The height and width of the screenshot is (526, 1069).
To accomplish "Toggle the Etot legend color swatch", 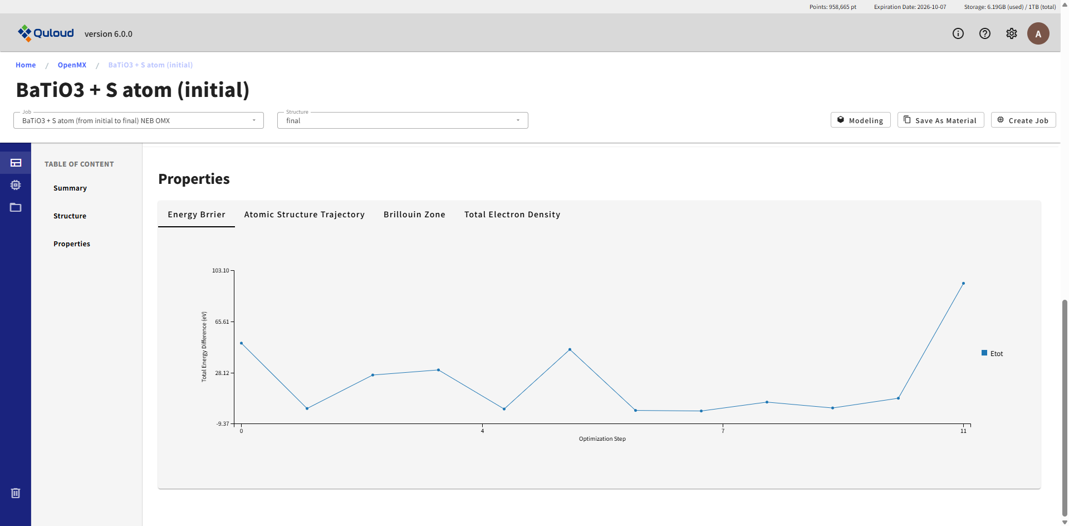I will (984, 353).
